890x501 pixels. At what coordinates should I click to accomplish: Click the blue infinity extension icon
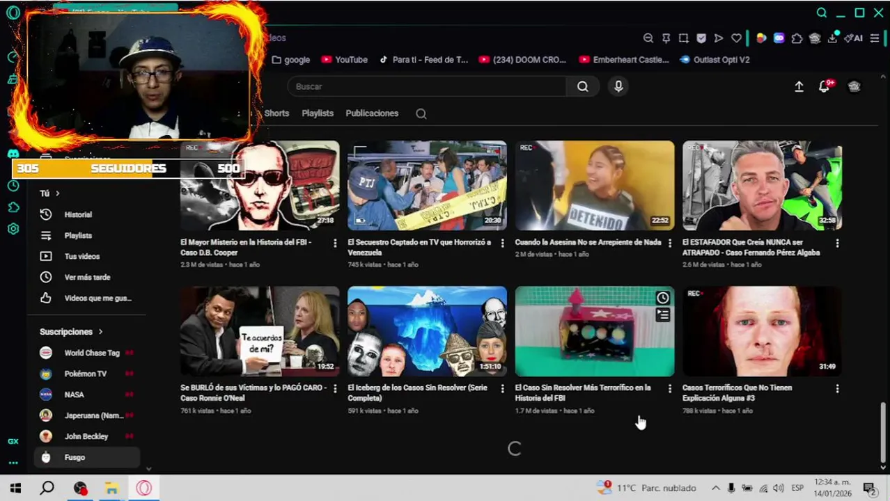click(779, 38)
